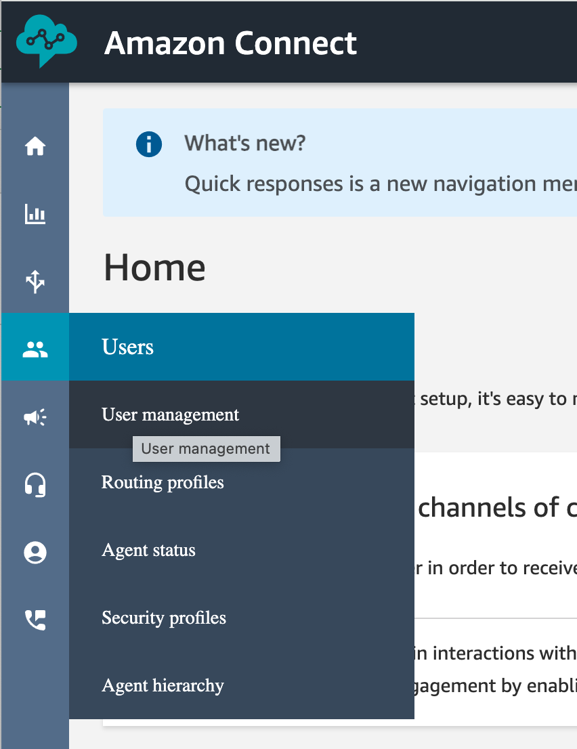Click the Quick responses announcement text
Image resolution: width=577 pixels, height=749 pixels.
pos(381,184)
